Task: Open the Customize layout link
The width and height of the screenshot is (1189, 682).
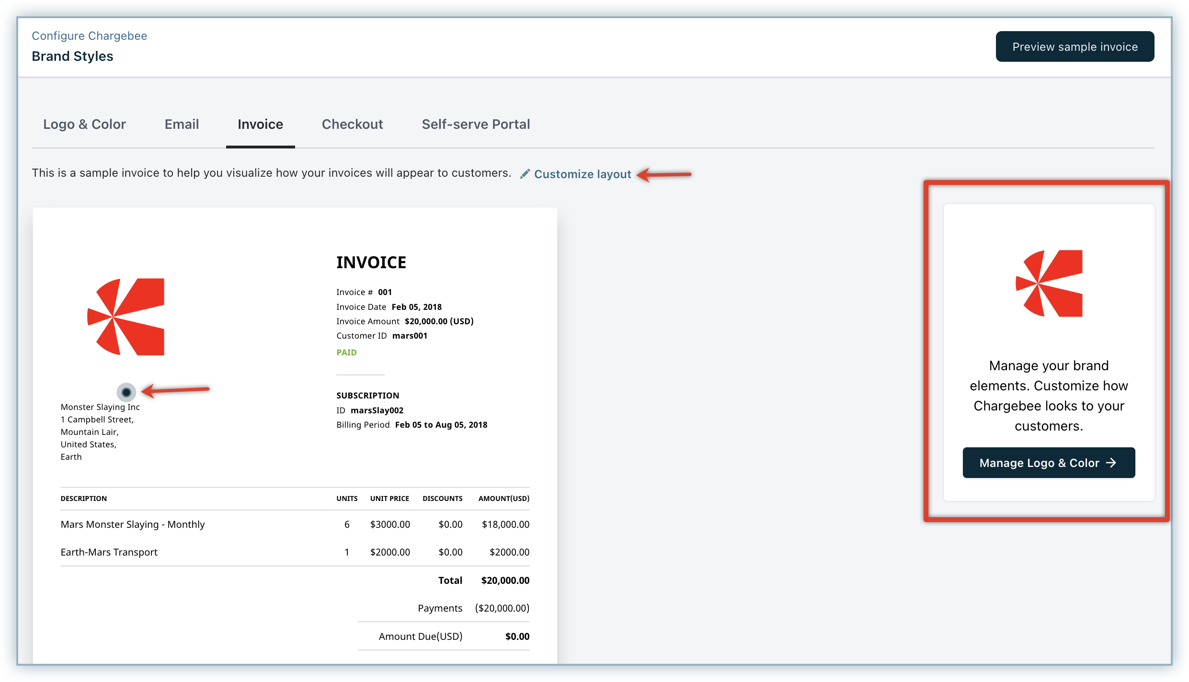Action: pyautogui.click(x=583, y=174)
